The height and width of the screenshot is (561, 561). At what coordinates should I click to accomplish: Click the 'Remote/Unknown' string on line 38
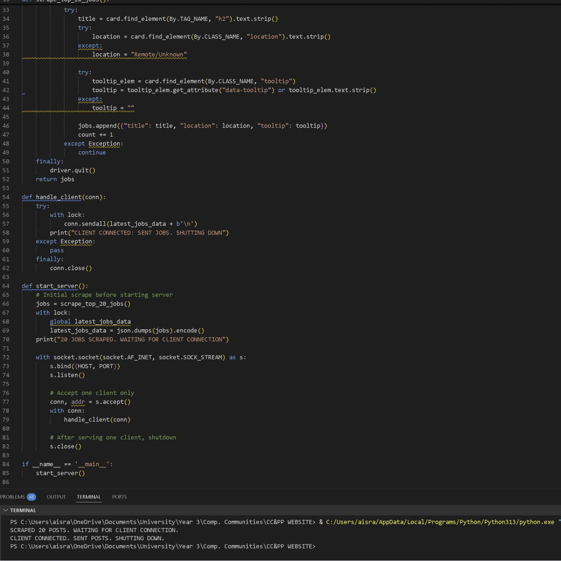pos(159,54)
